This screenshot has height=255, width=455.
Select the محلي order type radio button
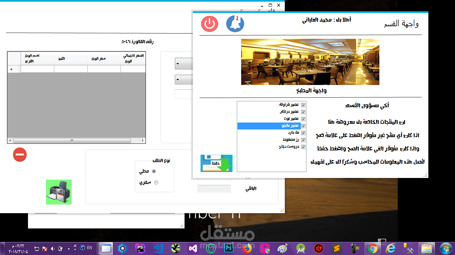coord(154,172)
